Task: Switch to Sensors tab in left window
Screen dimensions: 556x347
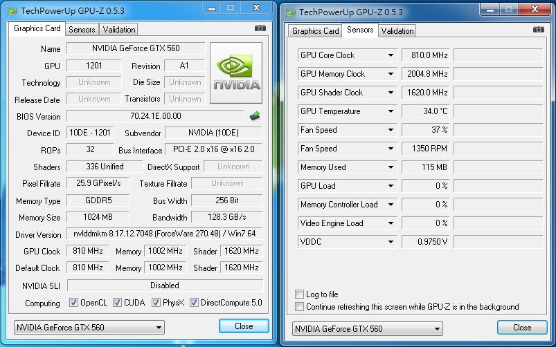Action: pos(82,29)
